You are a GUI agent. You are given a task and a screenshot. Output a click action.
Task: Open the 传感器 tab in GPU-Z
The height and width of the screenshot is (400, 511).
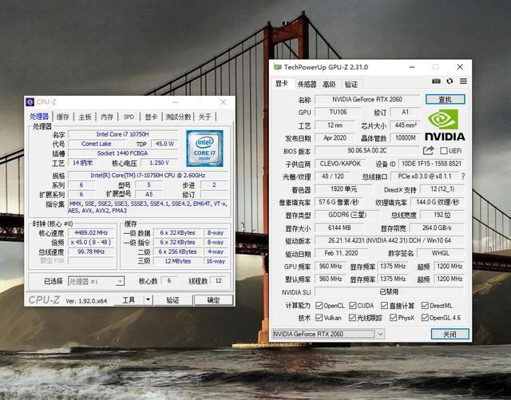click(x=307, y=84)
